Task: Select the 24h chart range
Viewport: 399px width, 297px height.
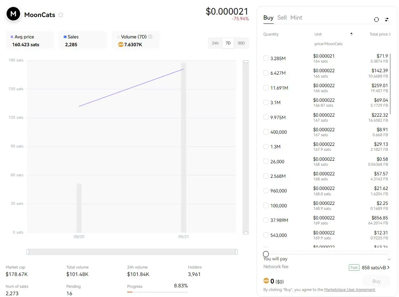Action: point(215,43)
